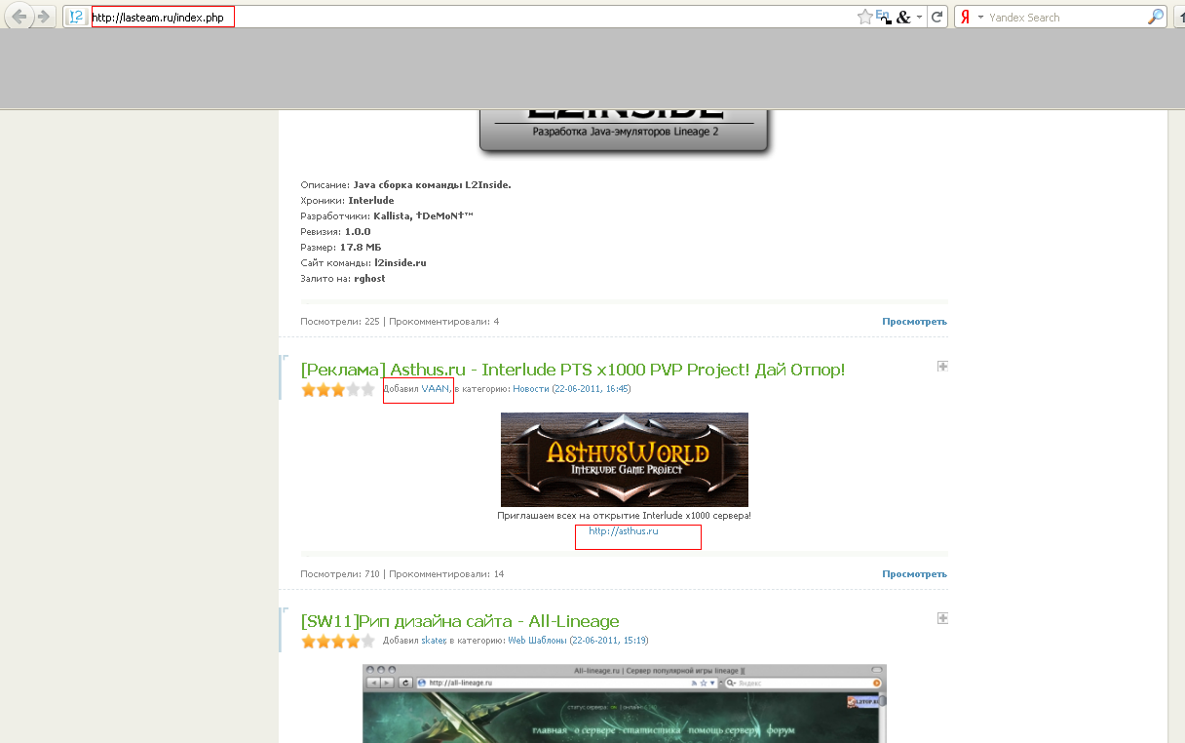Viewport: 1185px width, 743px height.
Task: Expand the Asthus.ru post with plus icon
Action: 942,367
